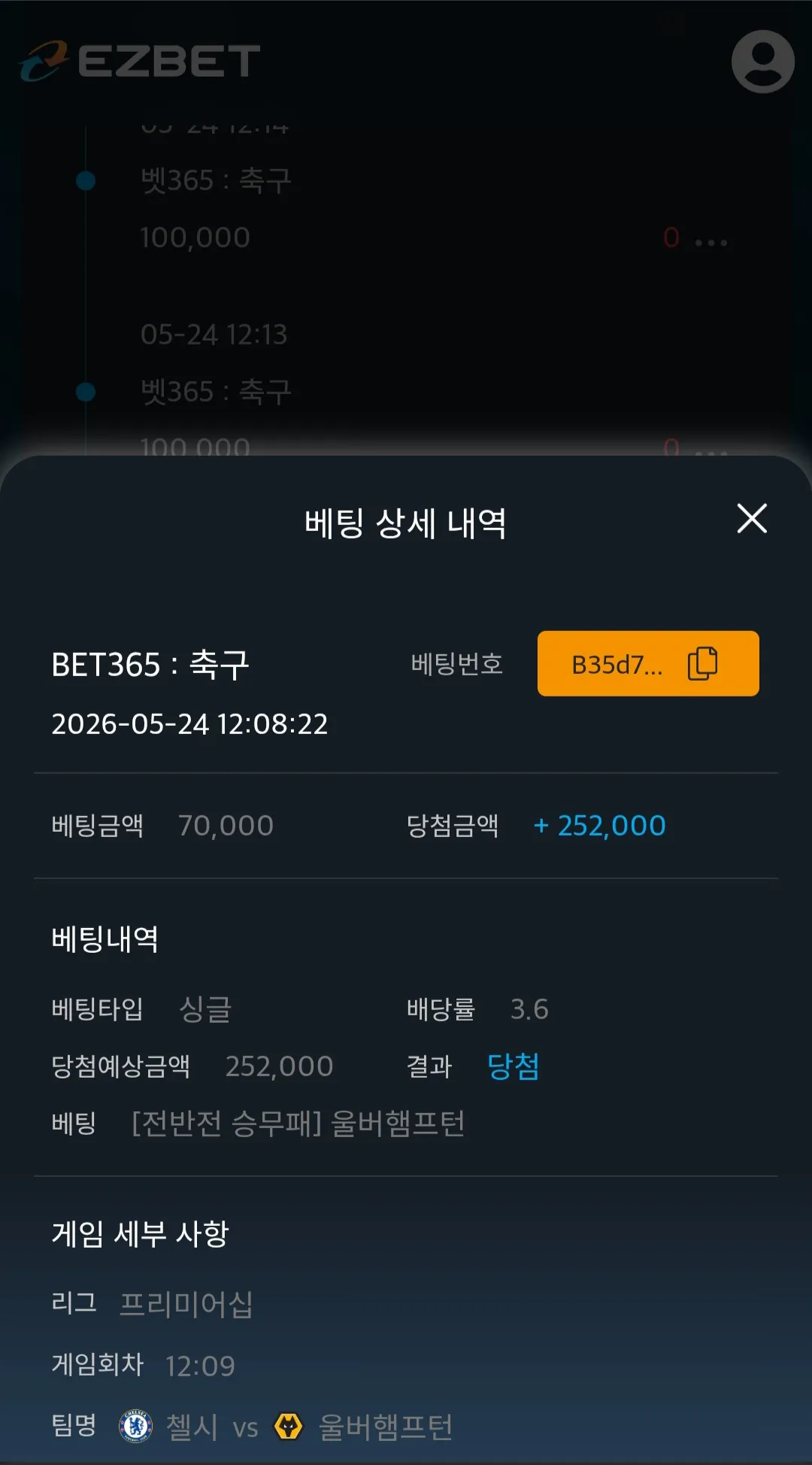Click the Wolverhampton wolf crest icon
The image size is (812, 1465).
(288, 1426)
